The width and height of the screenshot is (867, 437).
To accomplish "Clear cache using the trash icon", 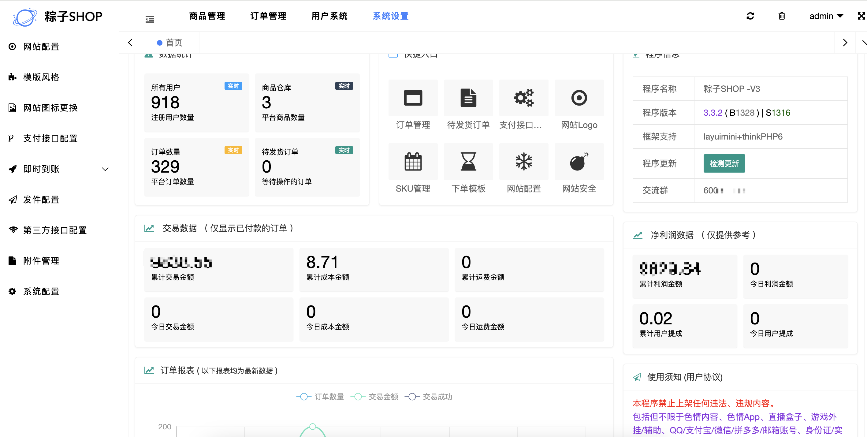I will click(782, 16).
